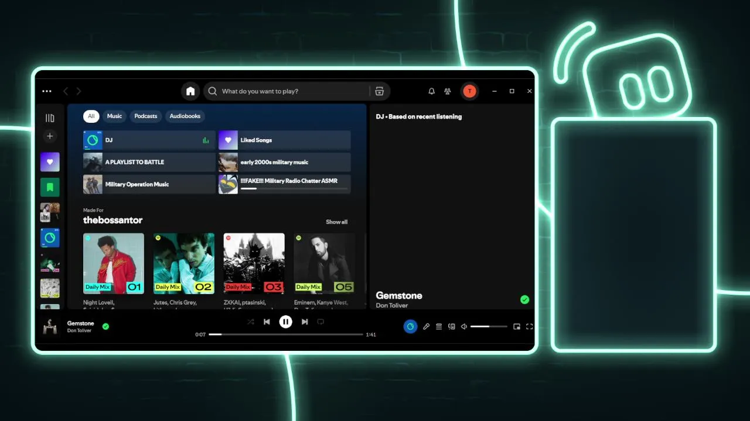Go to the Spotify Home icon
Viewport: 750px width, 421px height.
pos(190,91)
